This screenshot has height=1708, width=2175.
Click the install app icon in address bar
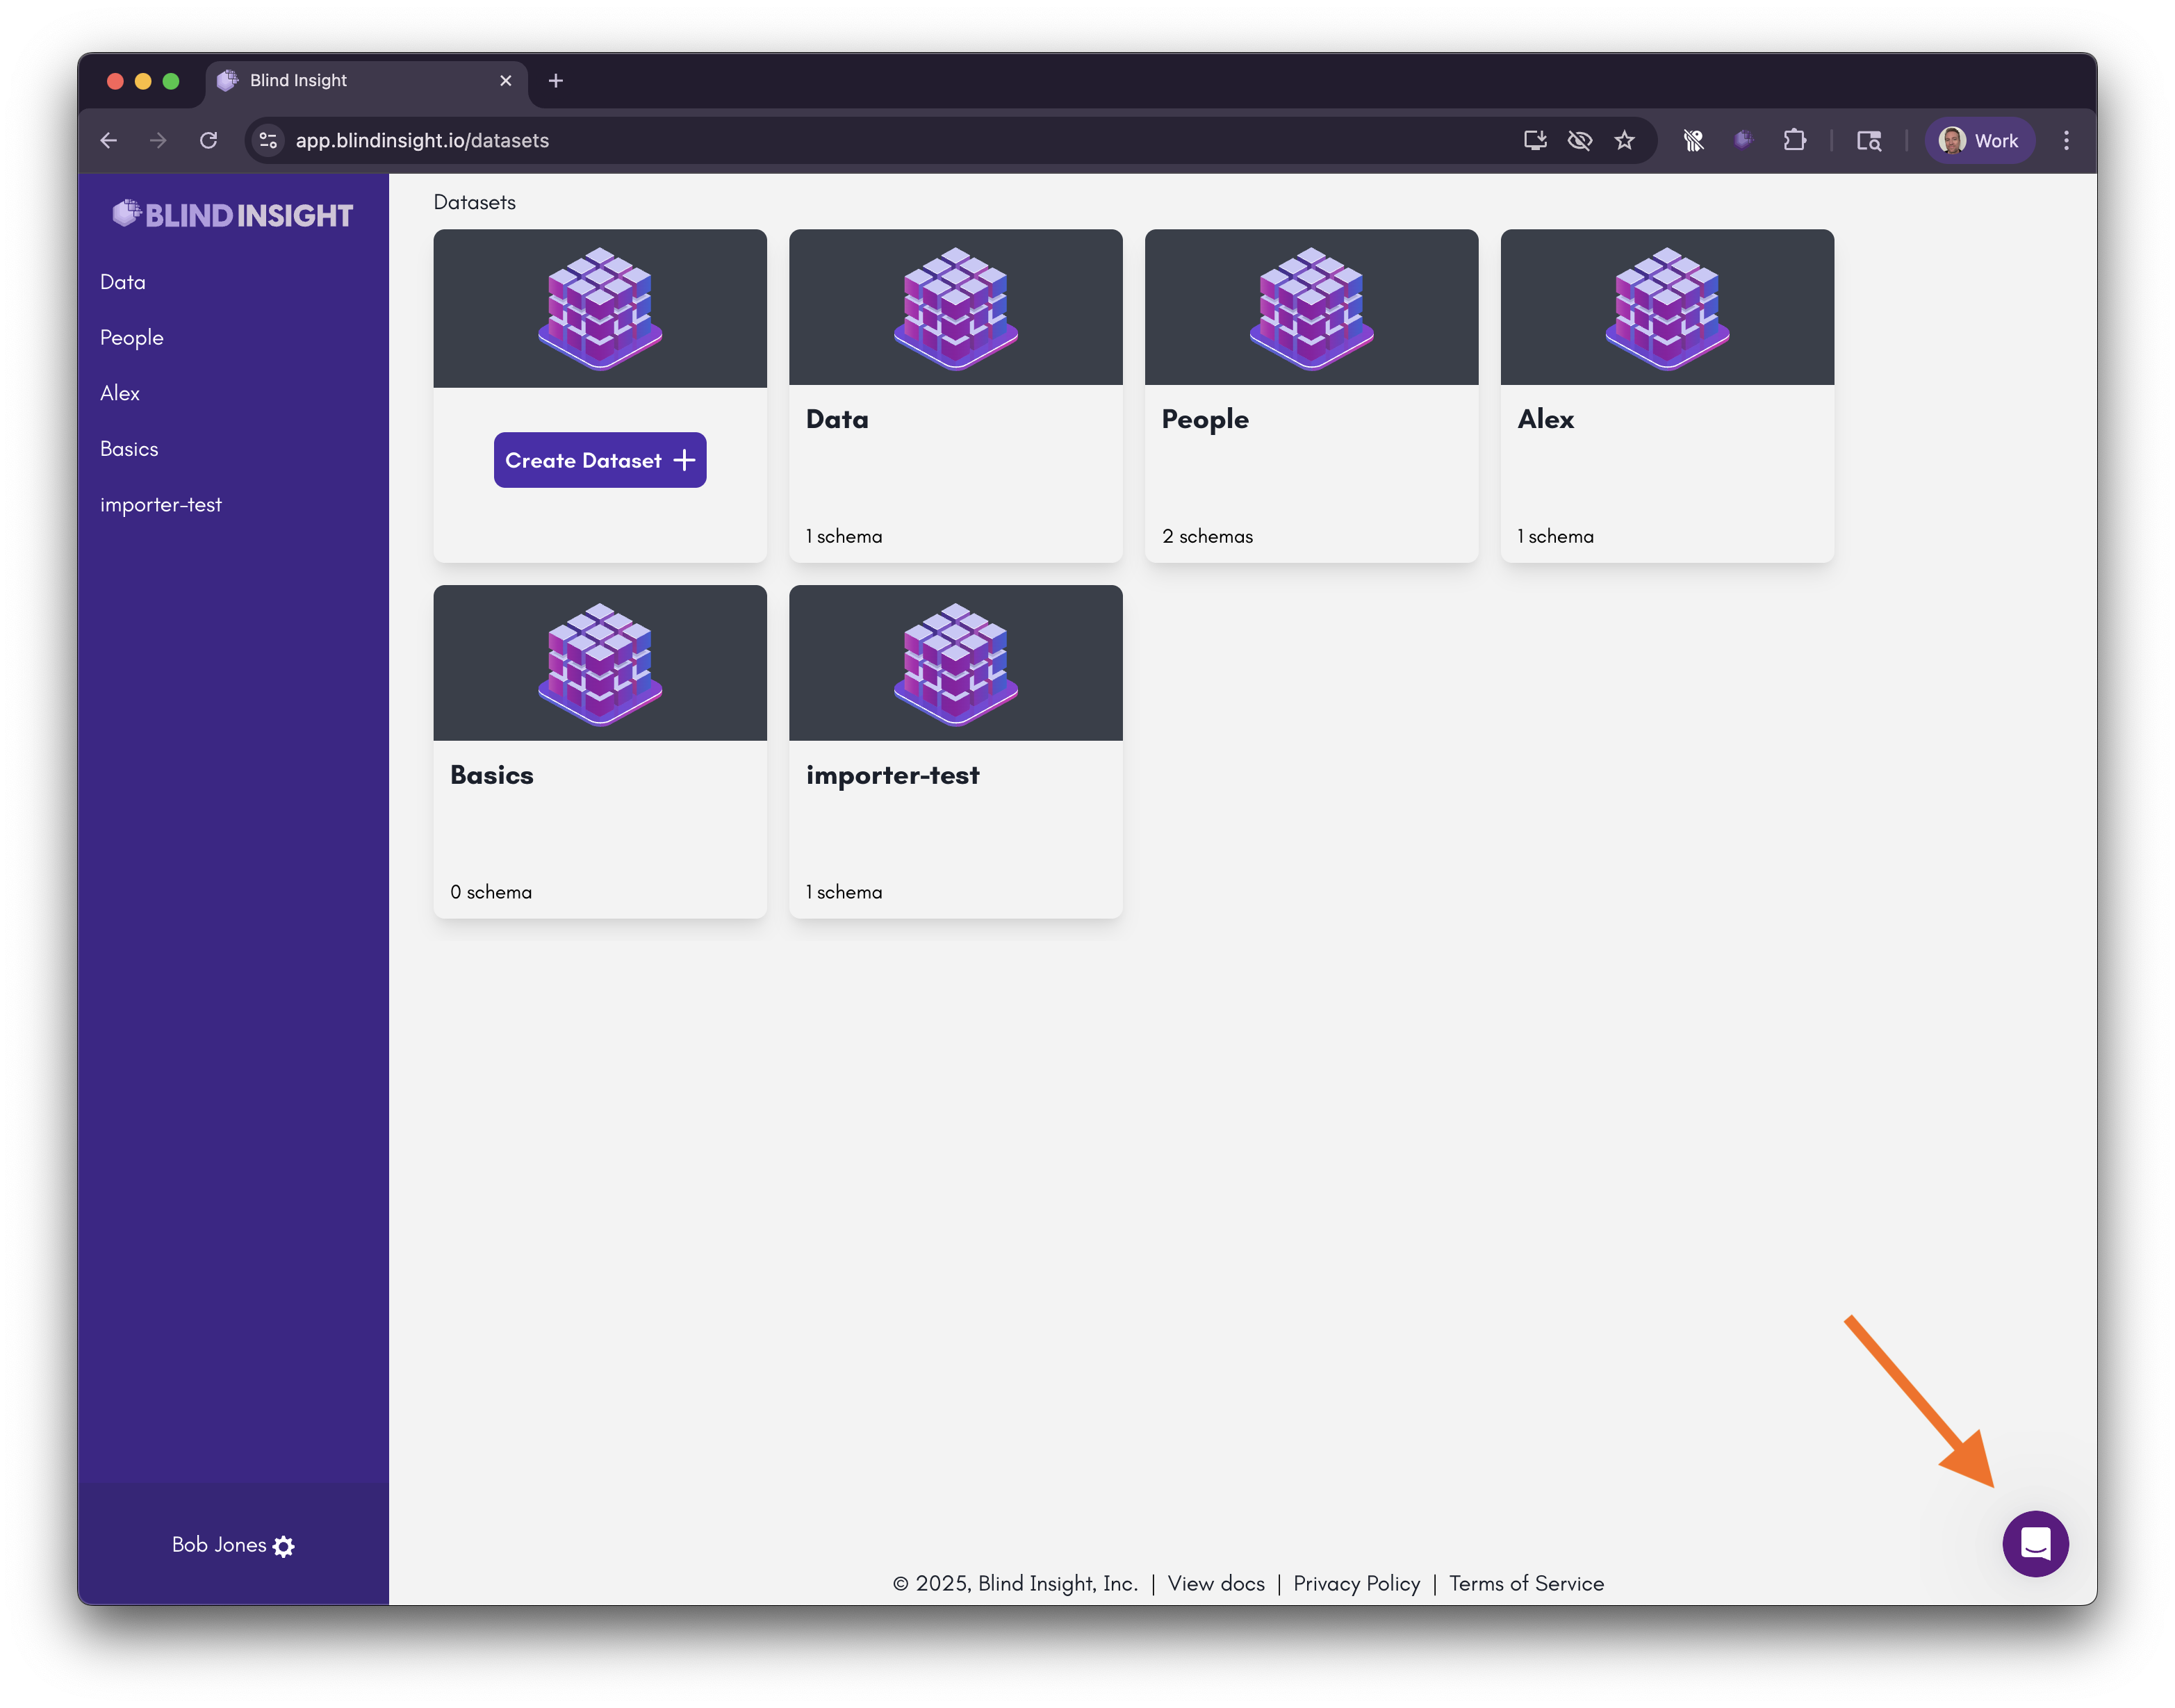(1534, 140)
